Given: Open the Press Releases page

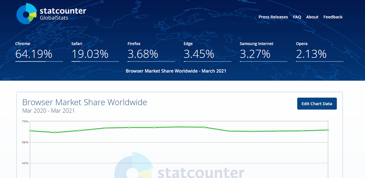Looking at the screenshot, I should [x=273, y=17].
